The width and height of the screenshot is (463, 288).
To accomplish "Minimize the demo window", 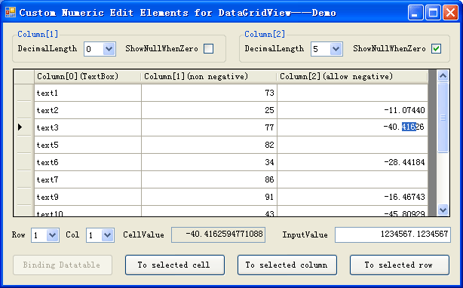I will pos(415,13).
